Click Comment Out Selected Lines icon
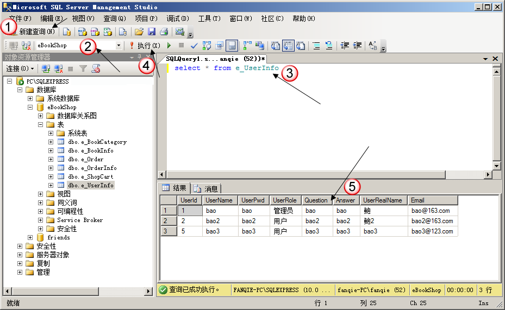Viewport: 505px width, 310px height. 316,46
